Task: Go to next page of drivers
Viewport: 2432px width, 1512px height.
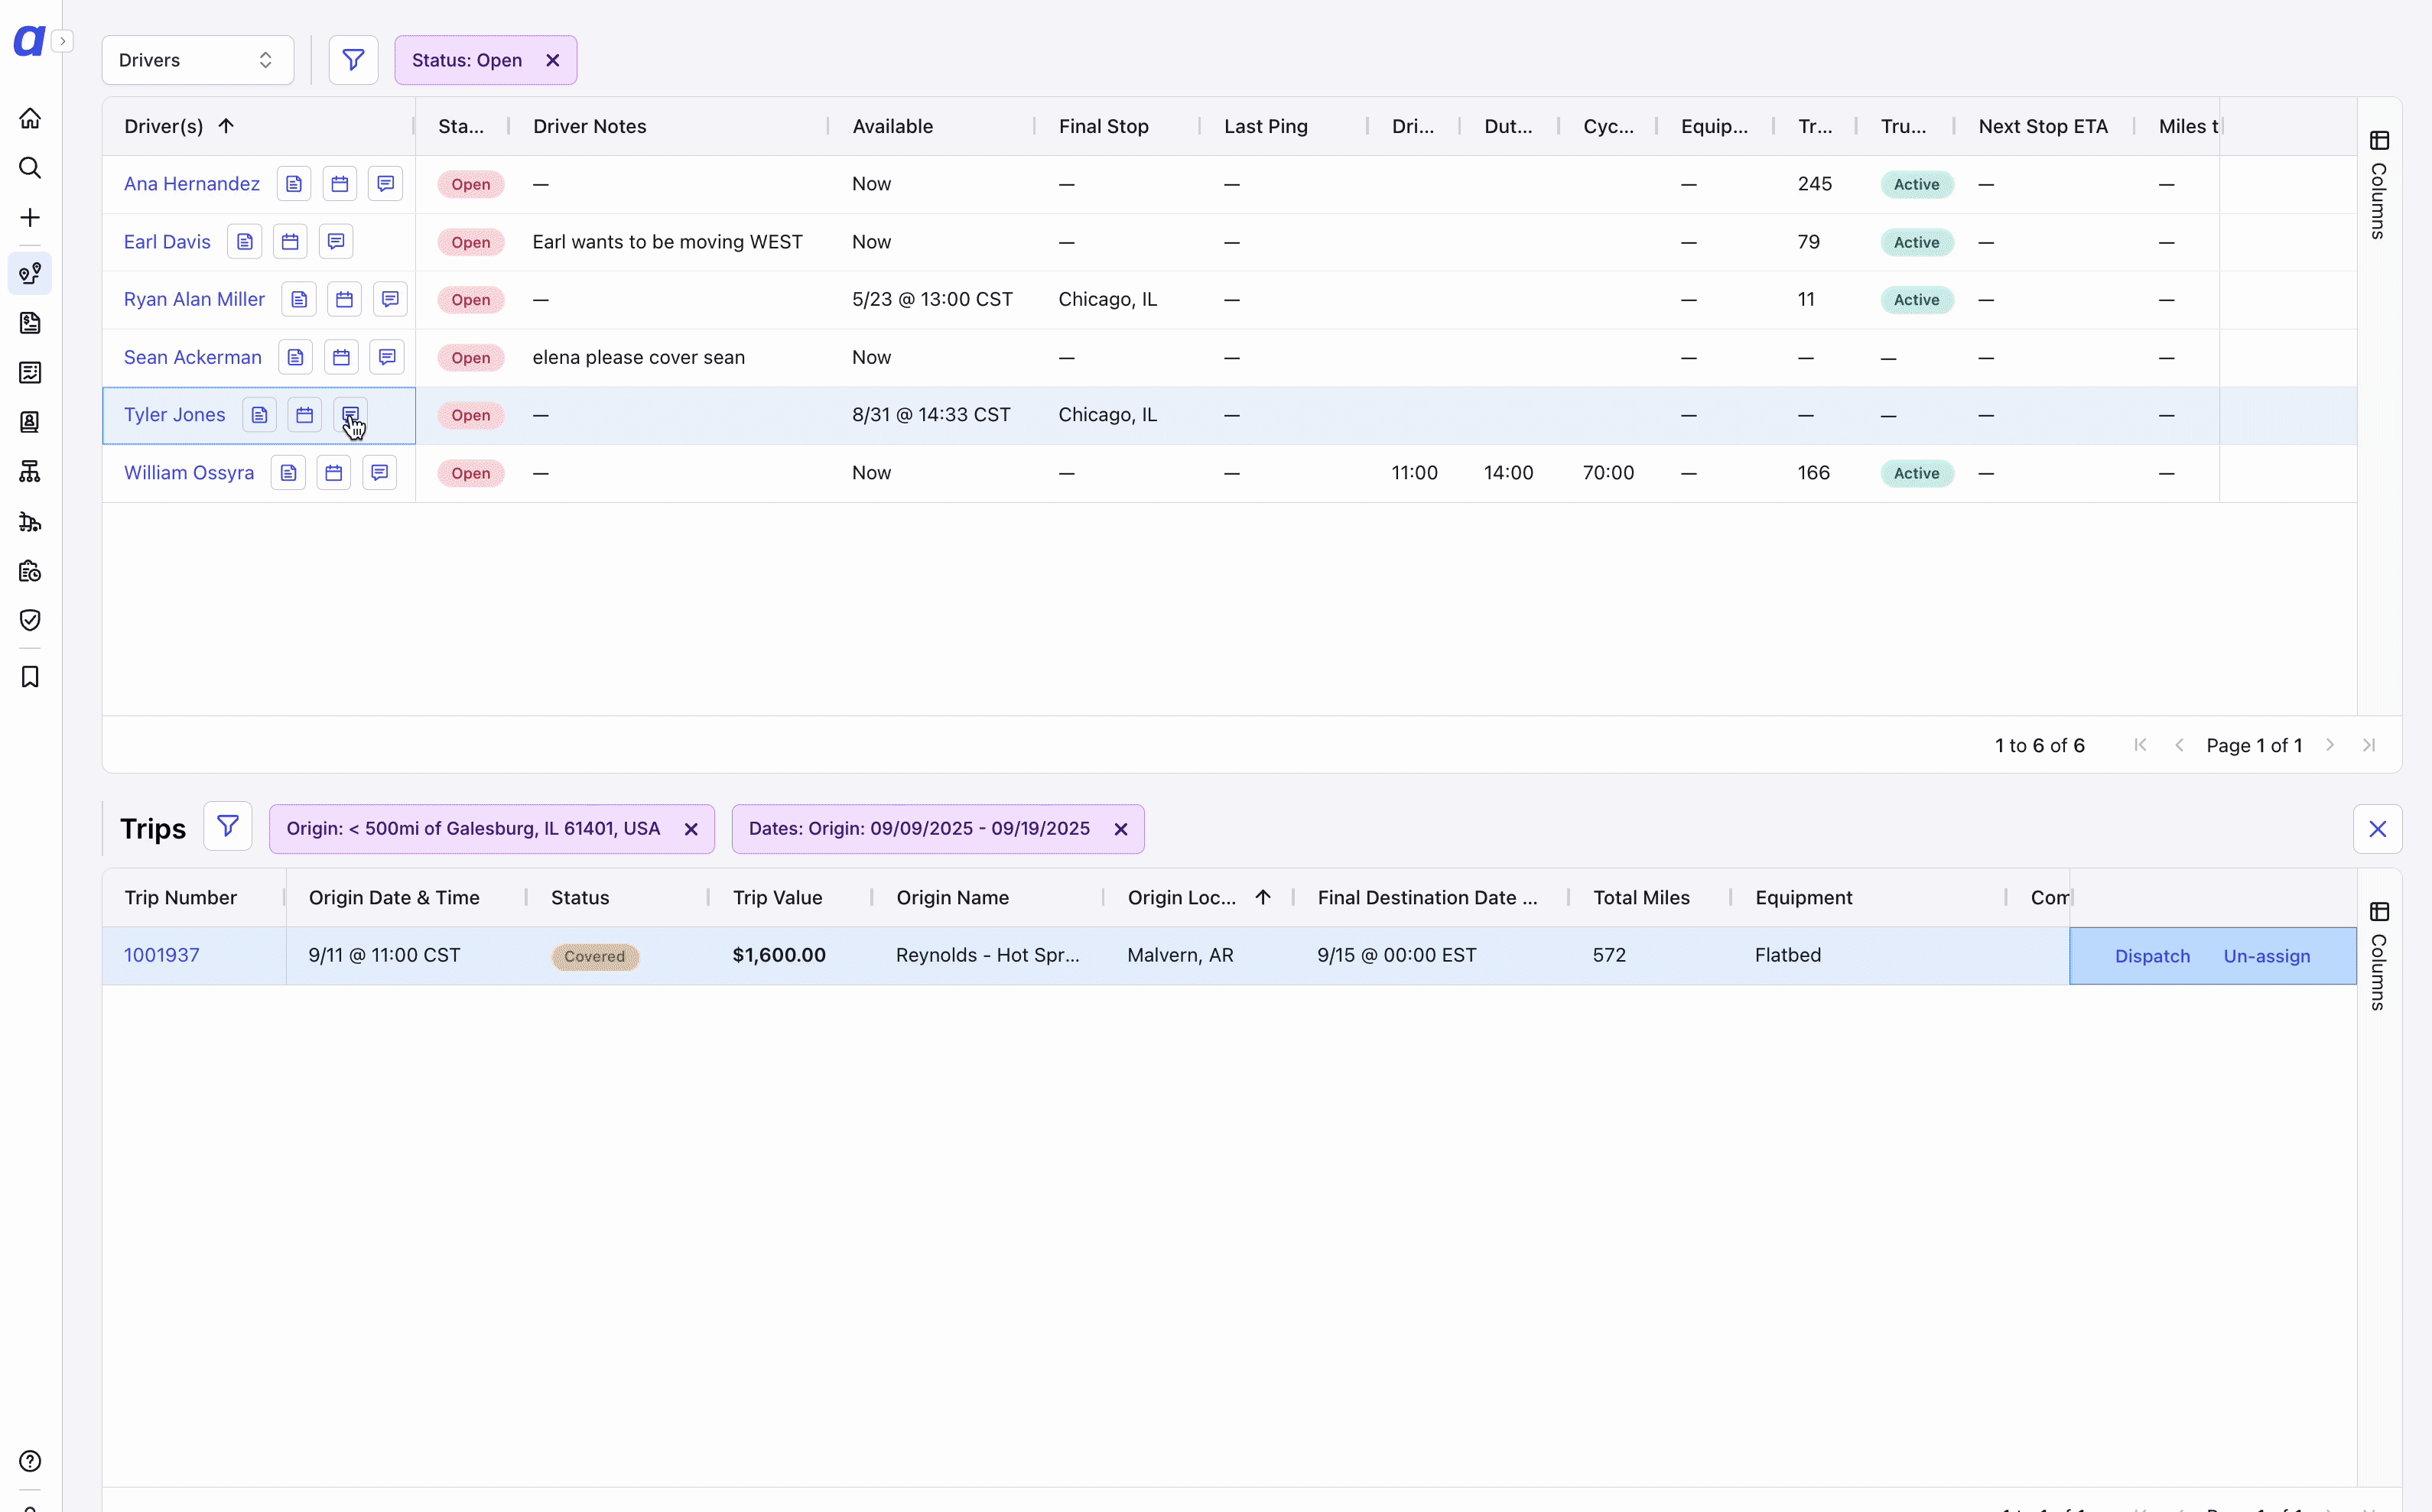Action: pos(2330,745)
